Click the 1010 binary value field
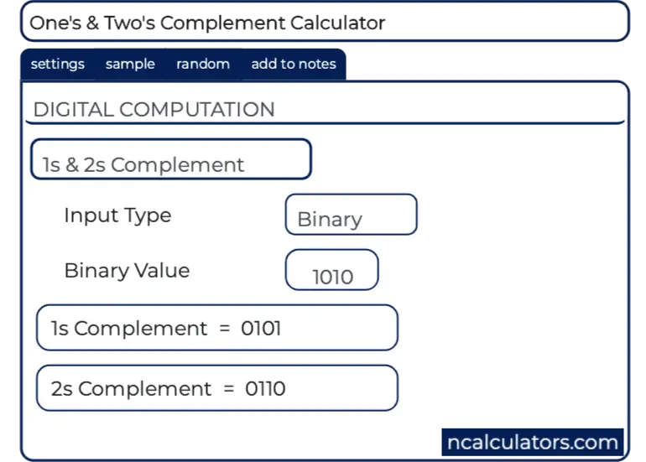This screenshot has height=462, width=646. pyautogui.click(x=332, y=272)
